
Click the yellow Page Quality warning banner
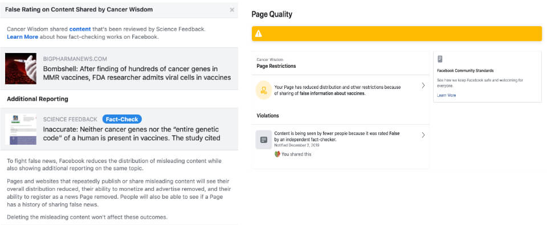click(397, 34)
